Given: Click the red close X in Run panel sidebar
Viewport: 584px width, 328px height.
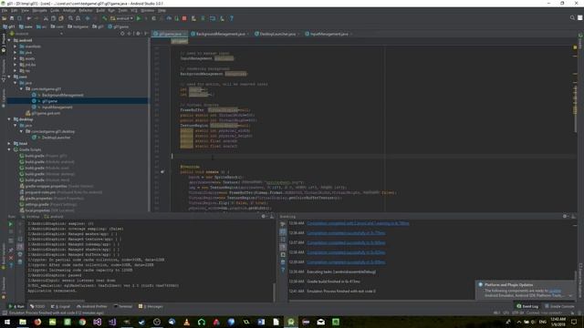Looking at the screenshot, I should pyautogui.click(x=11, y=258).
